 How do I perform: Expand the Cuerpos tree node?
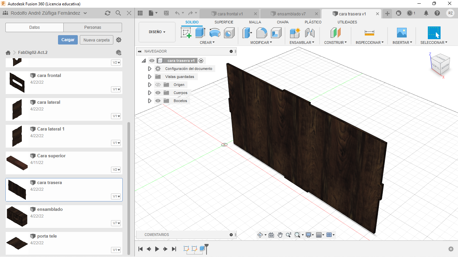coord(150,93)
